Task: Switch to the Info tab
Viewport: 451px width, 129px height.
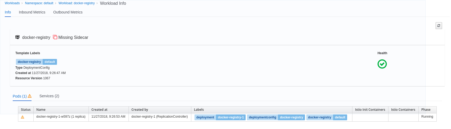Action: 8,12
